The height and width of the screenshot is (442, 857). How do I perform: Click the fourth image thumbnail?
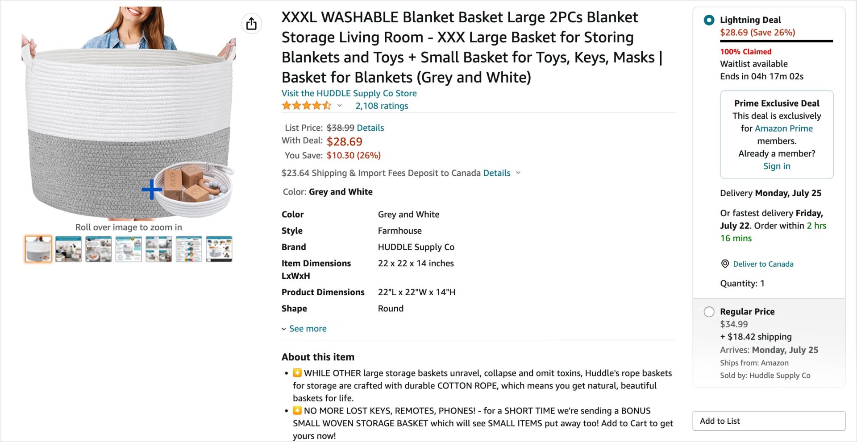pyautogui.click(x=129, y=248)
